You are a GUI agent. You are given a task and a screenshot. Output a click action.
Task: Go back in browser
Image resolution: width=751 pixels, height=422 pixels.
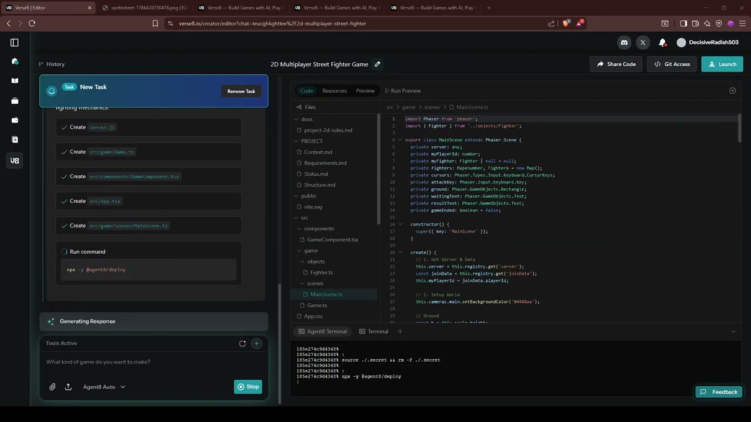[8, 23]
